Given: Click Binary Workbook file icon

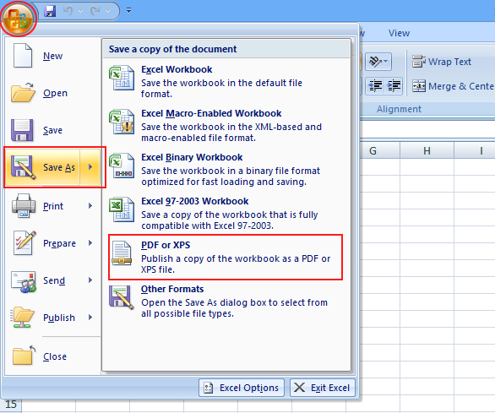Looking at the screenshot, I should coord(122,166).
